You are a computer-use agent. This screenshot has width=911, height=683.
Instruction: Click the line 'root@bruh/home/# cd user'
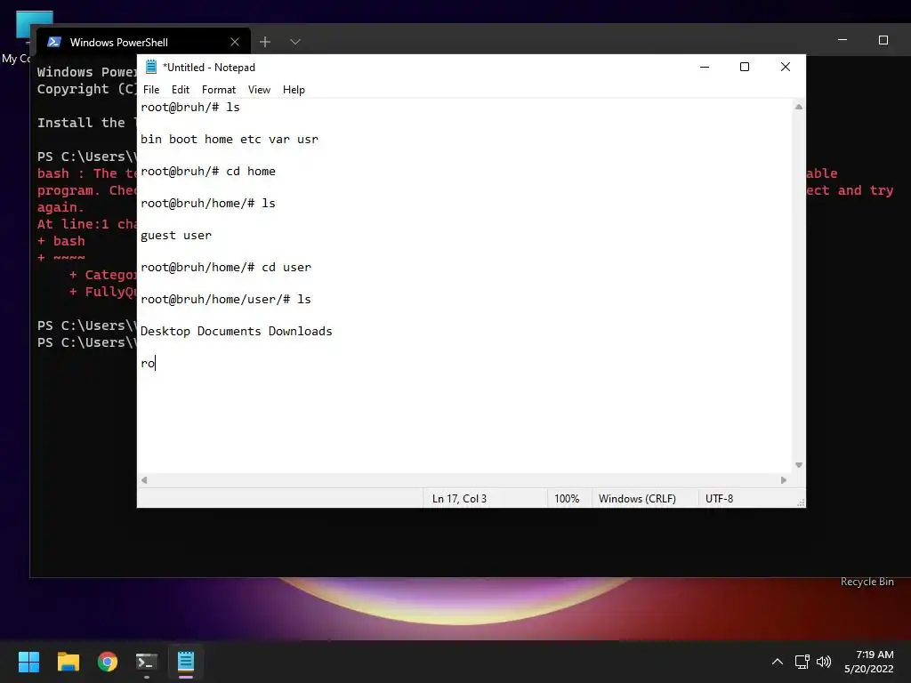tap(226, 267)
